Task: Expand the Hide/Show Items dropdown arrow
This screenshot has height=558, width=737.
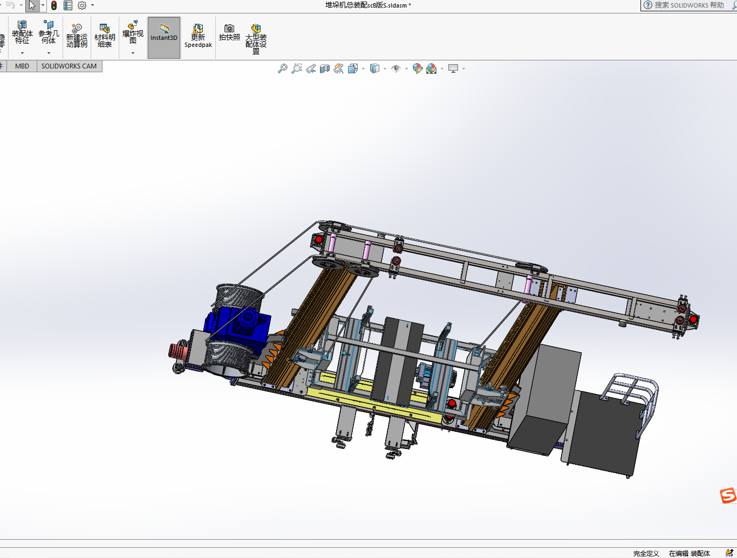Action: click(x=406, y=68)
